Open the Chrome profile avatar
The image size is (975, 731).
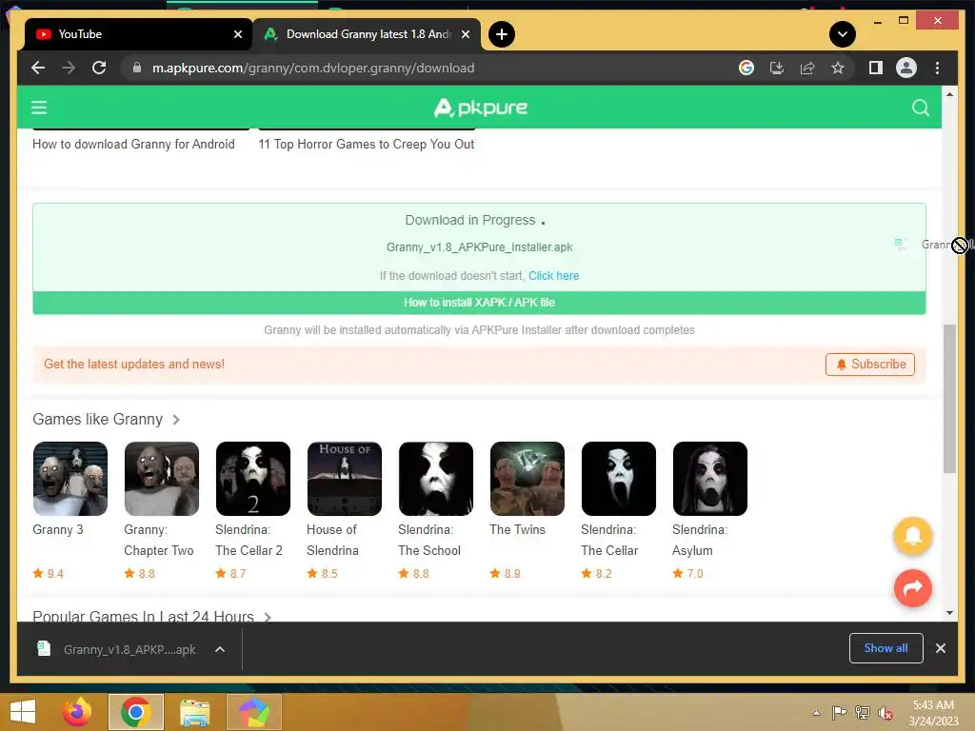[x=906, y=68]
